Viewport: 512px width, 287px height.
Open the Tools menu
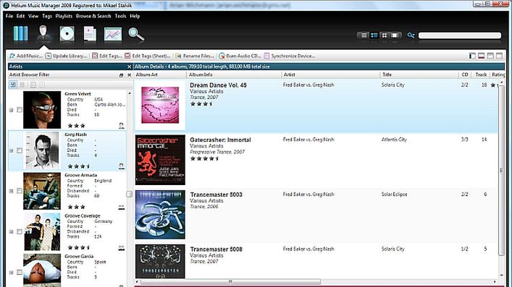pyautogui.click(x=120, y=16)
